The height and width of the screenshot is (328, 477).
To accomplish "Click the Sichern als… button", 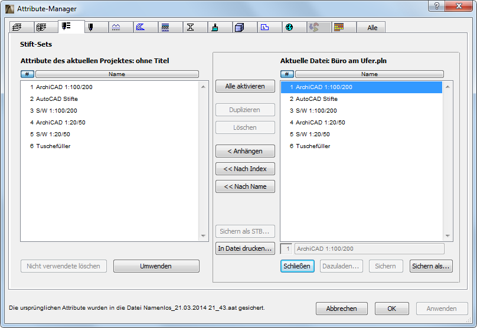I will [x=431, y=266].
